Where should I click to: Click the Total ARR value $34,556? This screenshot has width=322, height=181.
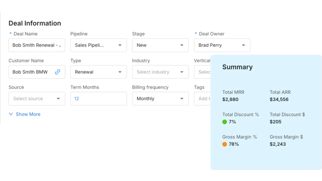tap(279, 100)
